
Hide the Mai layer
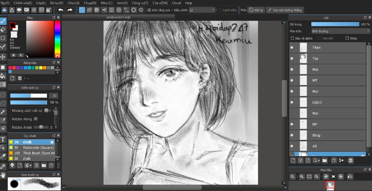(x=292, y=69)
